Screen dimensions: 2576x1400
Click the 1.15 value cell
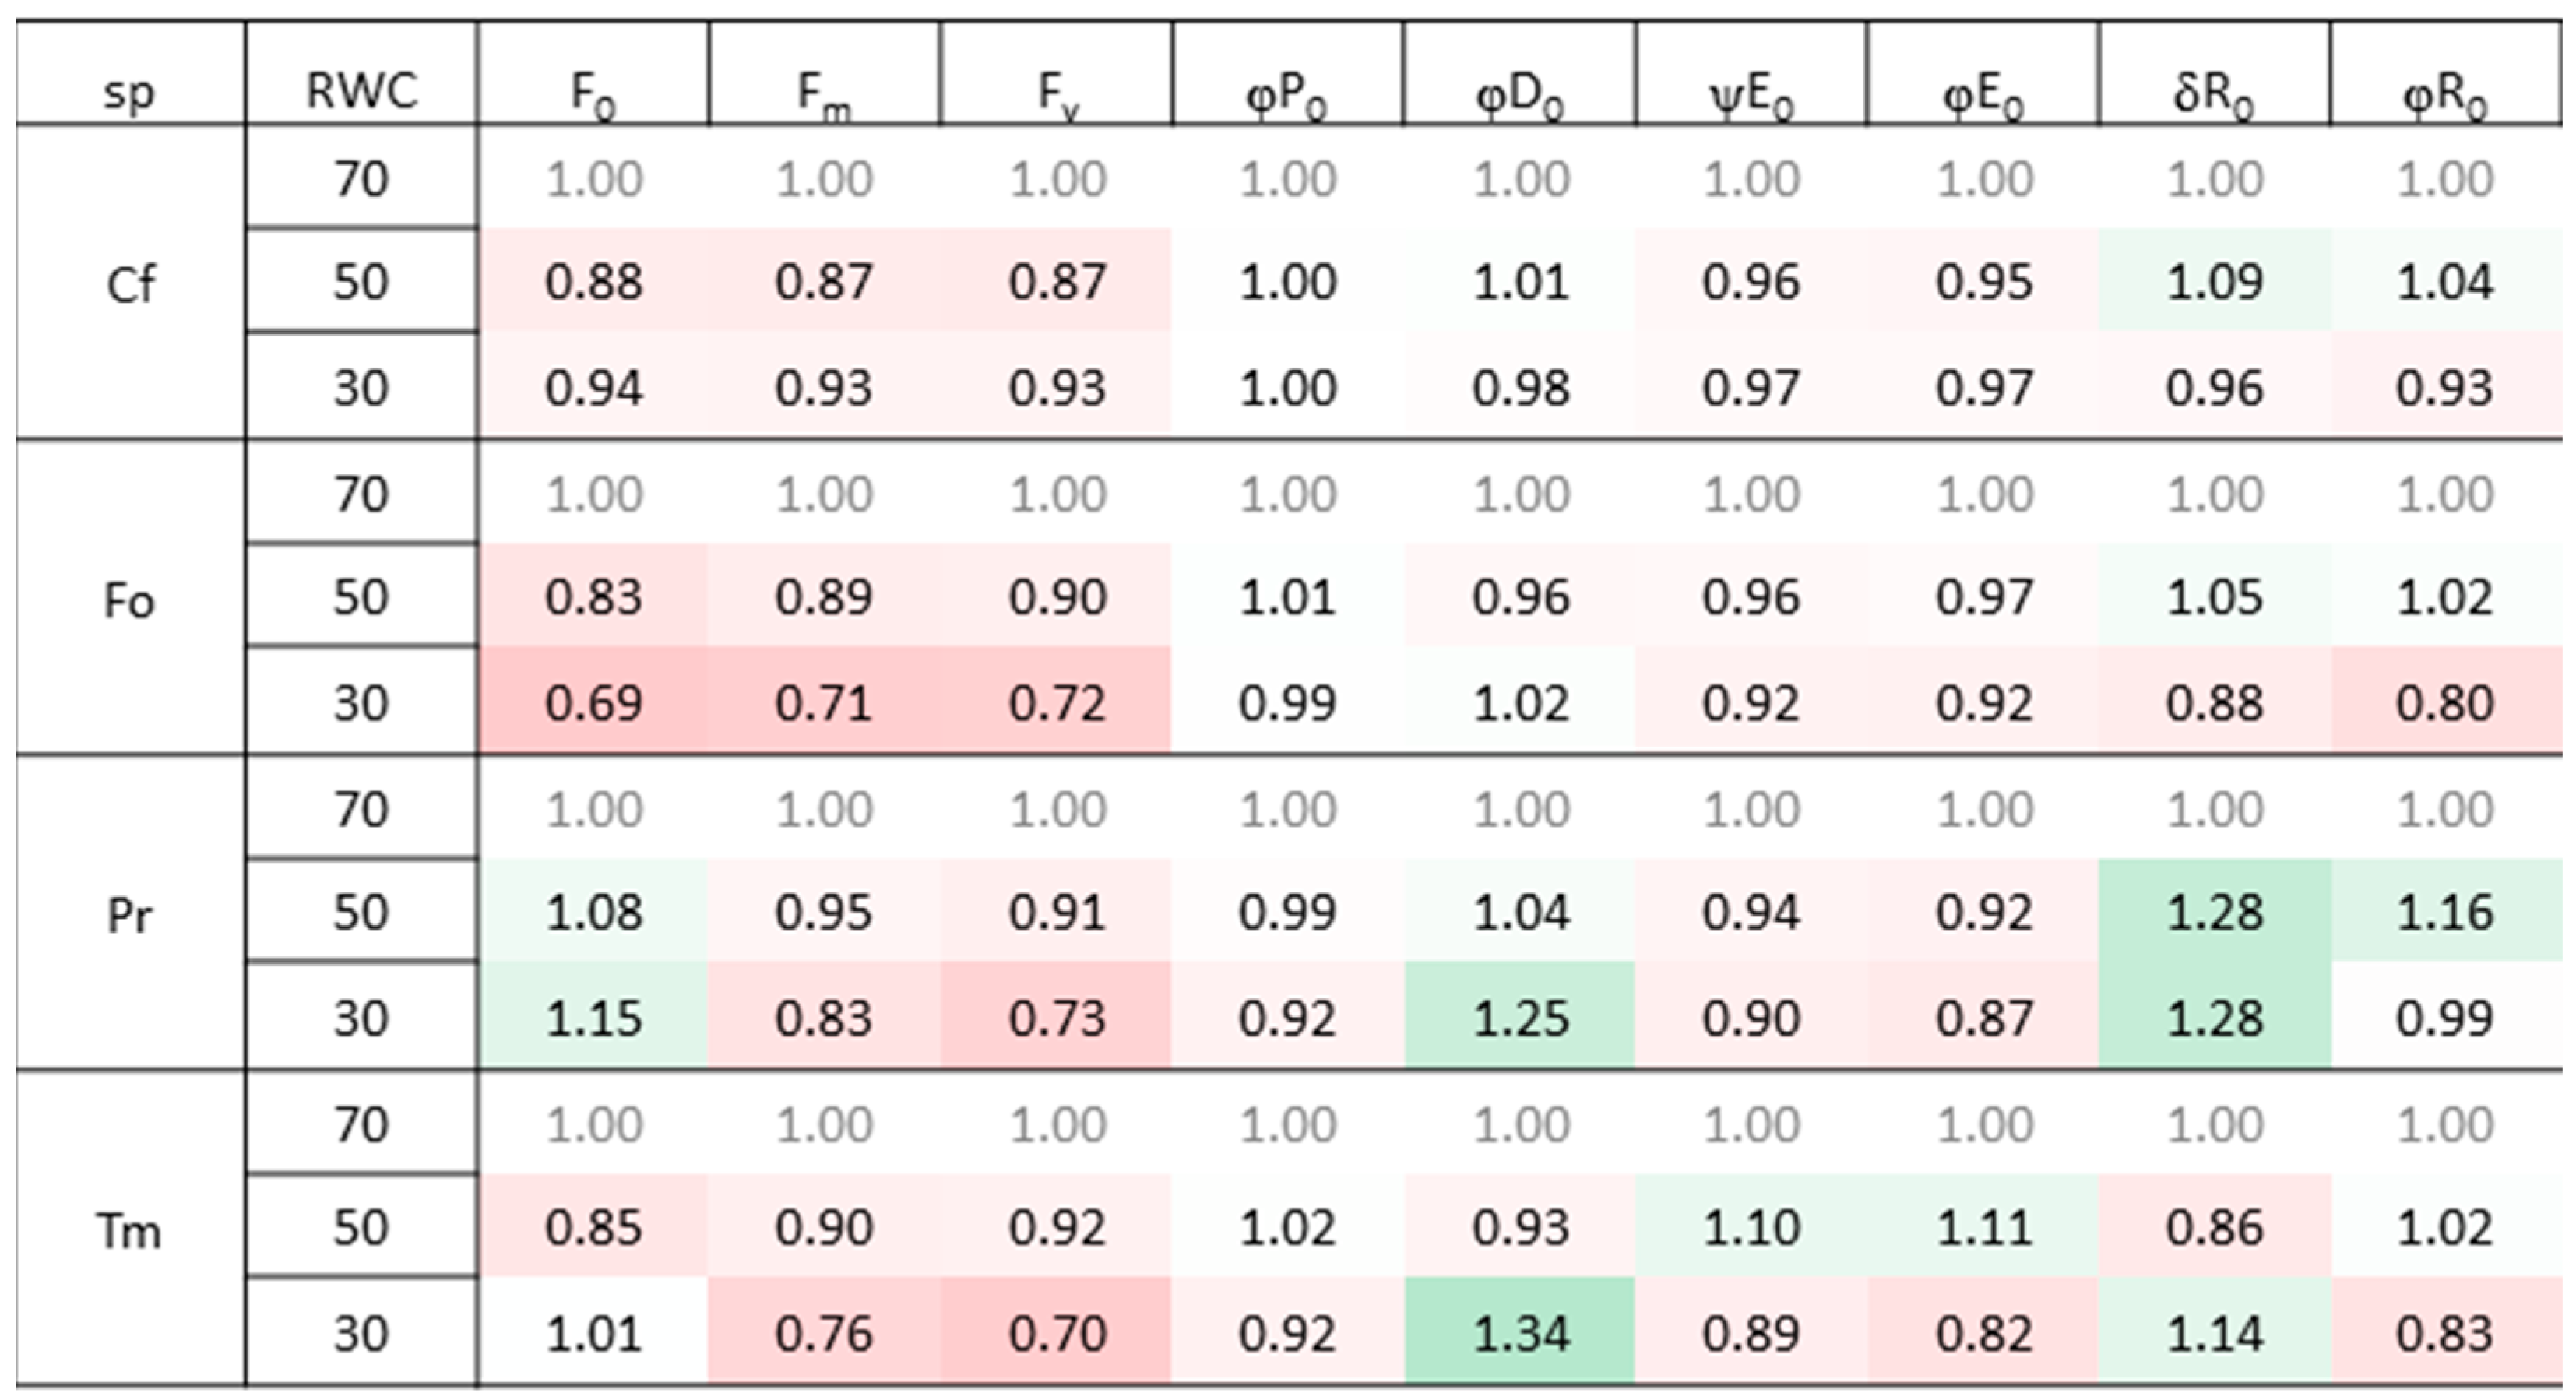click(x=593, y=1018)
